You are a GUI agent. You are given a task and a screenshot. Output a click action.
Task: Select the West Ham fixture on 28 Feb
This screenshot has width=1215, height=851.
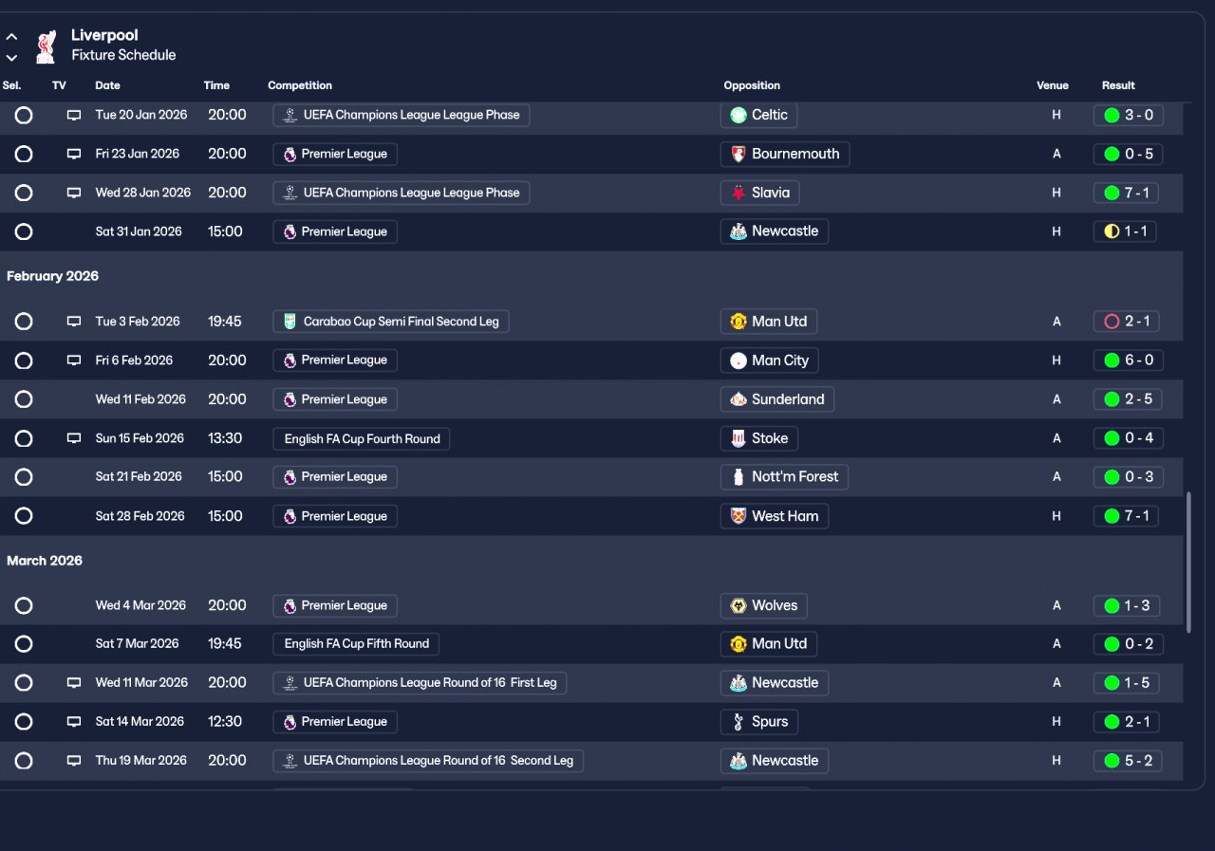(24, 516)
